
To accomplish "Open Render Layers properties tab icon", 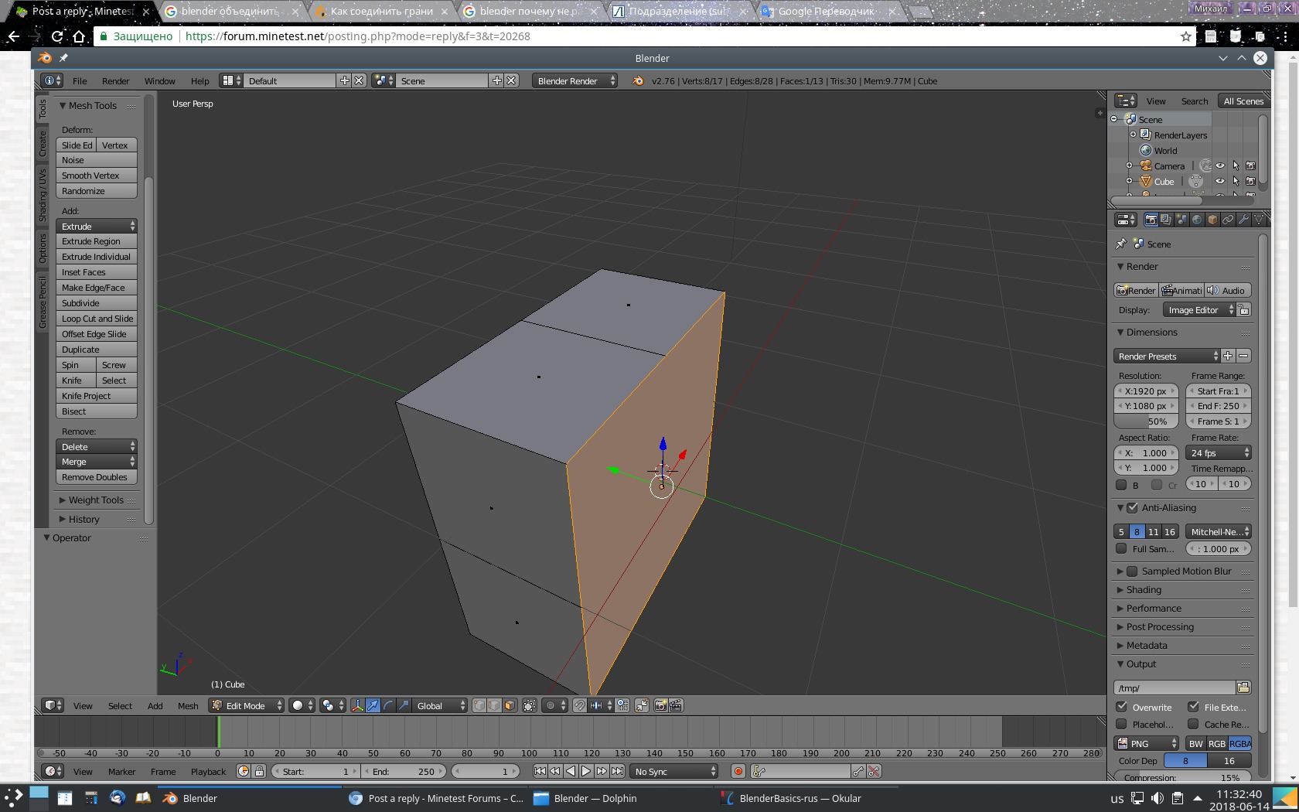I will point(1166,220).
